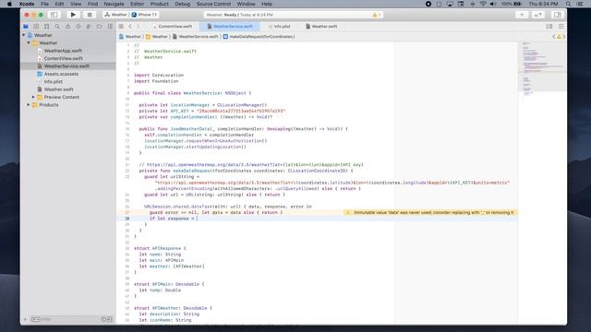The height and width of the screenshot is (332, 591).
Task: Toggle the inspectors panel button at toolbar right
Action: (558, 15)
